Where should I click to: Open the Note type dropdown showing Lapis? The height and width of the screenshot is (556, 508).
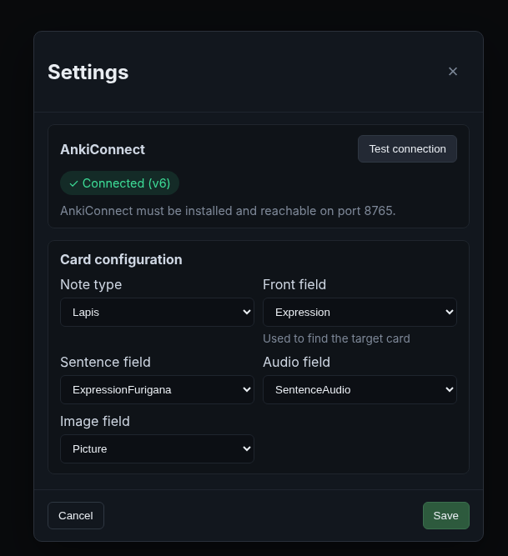(x=157, y=313)
